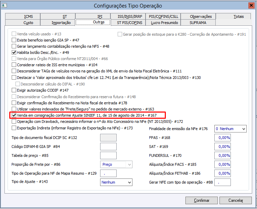Screen dimensions: 257x209
Task: Enable Destacar Valor aproximado dos tributos #130
Action: tap(14, 77)
